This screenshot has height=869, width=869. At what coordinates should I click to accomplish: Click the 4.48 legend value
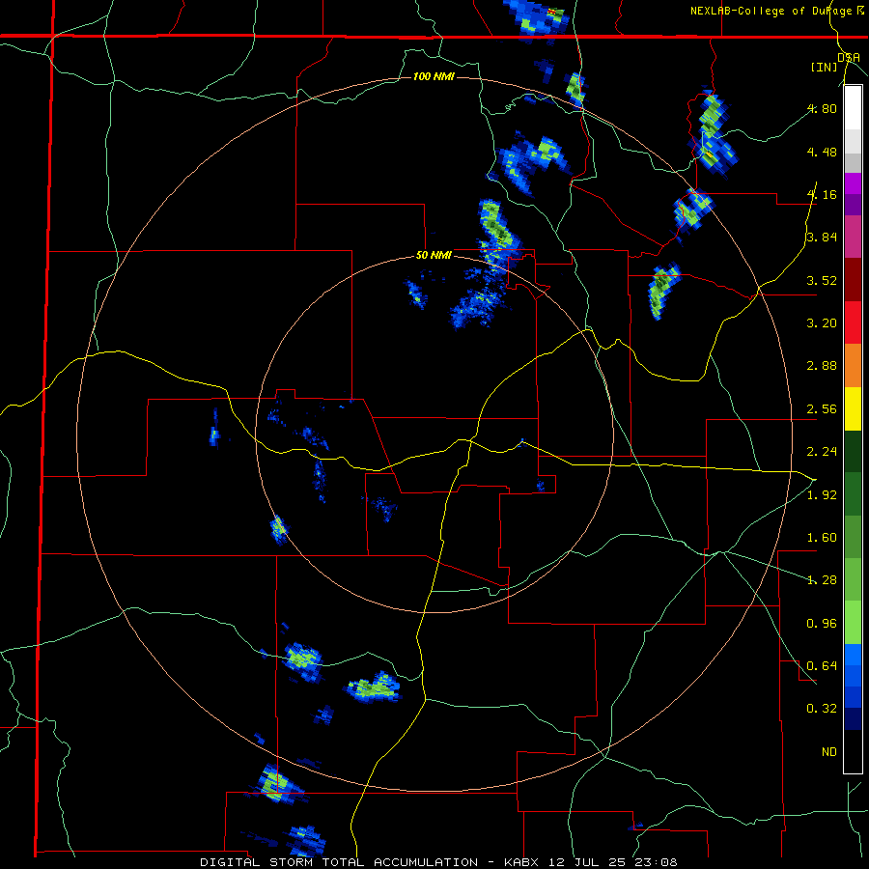click(823, 152)
